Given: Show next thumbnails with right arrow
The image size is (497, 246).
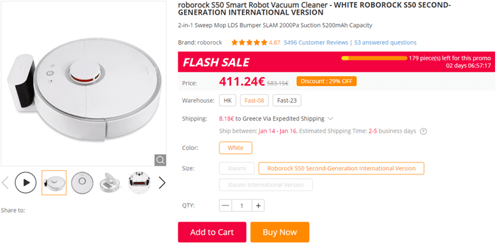Looking at the screenshot, I should pos(162,183).
